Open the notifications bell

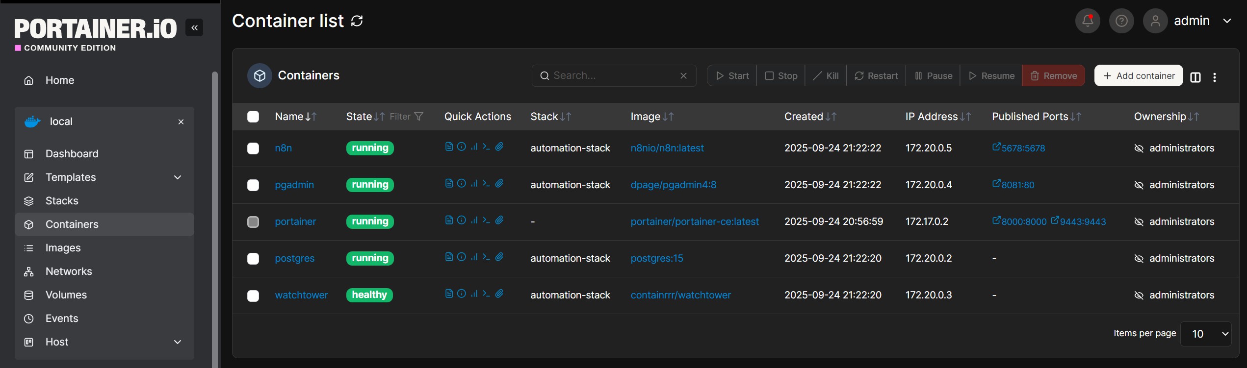1088,21
